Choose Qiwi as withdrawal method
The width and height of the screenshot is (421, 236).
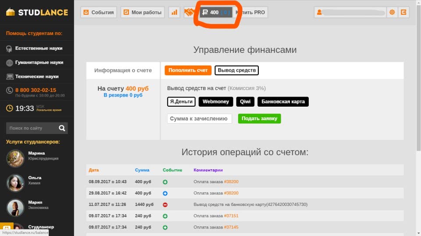point(245,102)
